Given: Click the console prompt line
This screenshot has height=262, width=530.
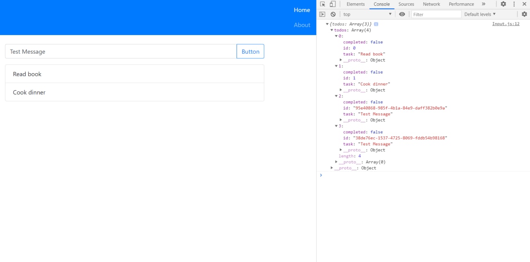Looking at the screenshot, I should coord(423,175).
